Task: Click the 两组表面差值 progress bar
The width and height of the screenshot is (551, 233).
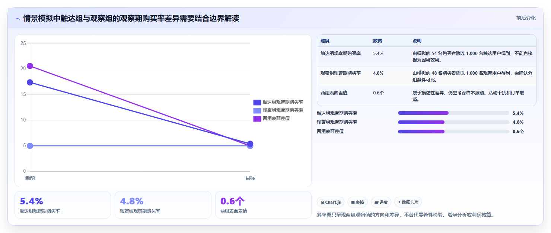Action: coord(453,131)
